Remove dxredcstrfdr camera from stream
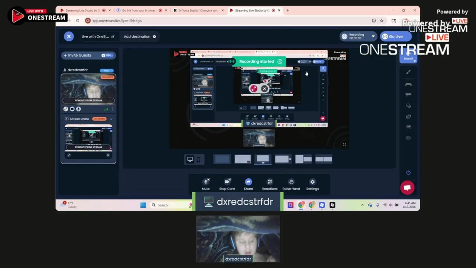The width and height of the screenshot is (476, 268). pos(89,100)
